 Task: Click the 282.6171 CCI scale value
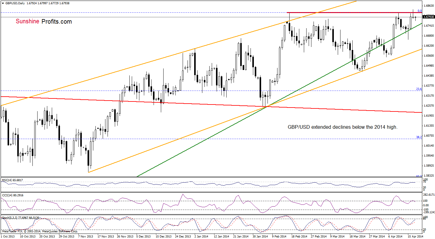tap(429, 195)
